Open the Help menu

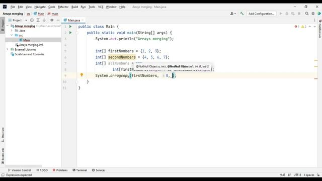coord(122,7)
